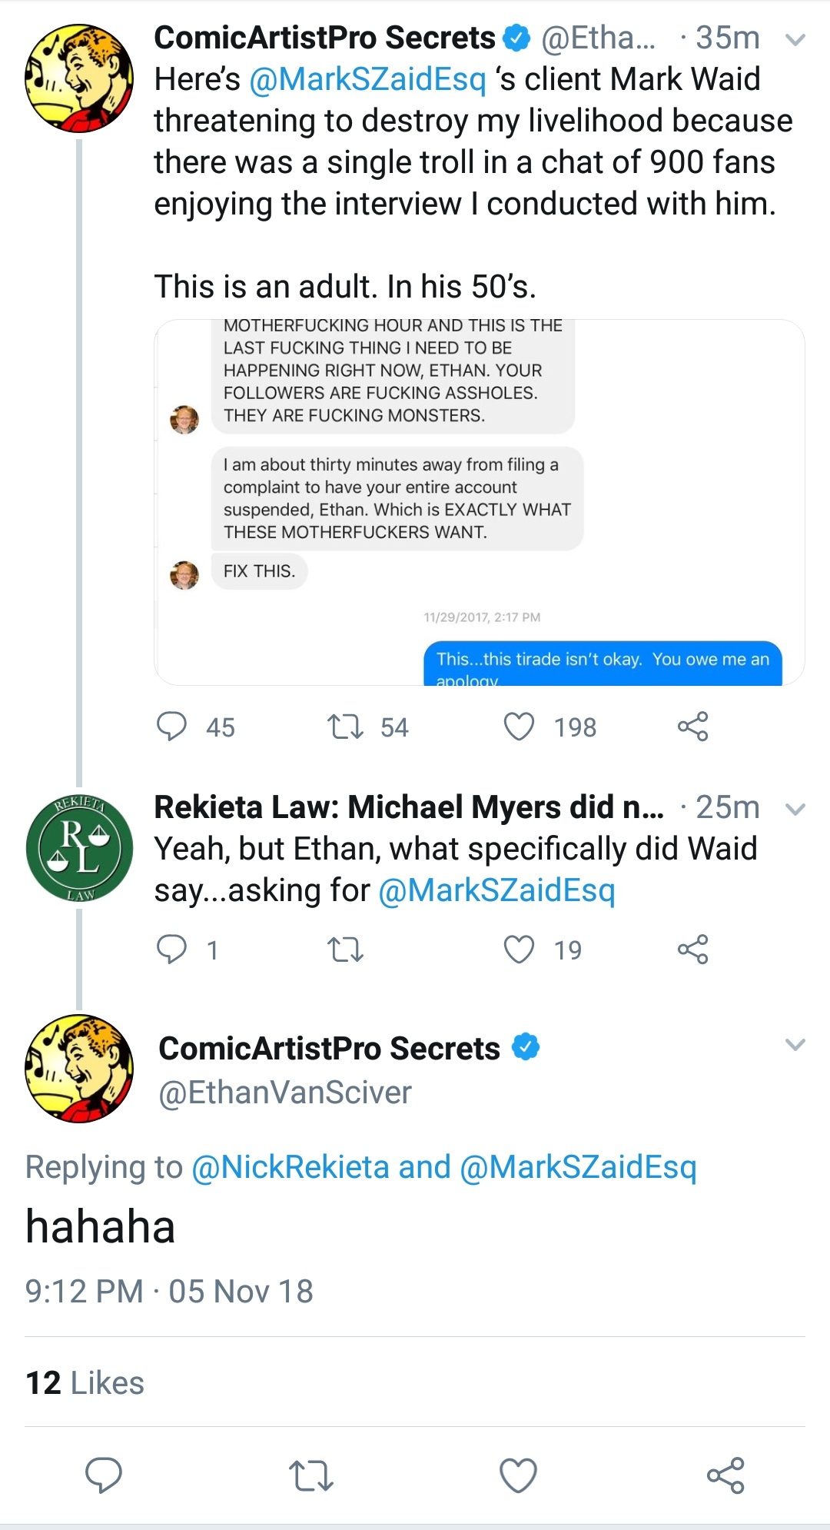Open @NickRekieta in the Replying to line

pyautogui.click(x=290, y=1167)
